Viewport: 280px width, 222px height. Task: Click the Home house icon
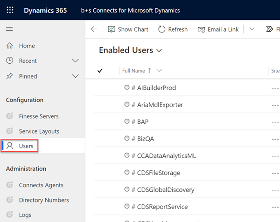pyautogui.click(x=10, y=46)
